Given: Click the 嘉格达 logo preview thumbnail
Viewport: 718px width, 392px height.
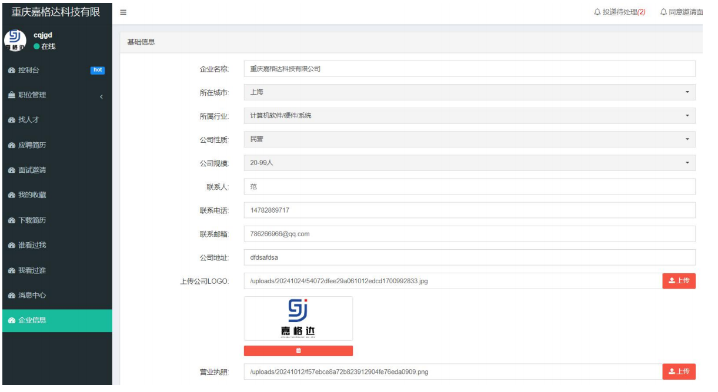Looking at the screenshot, I should point(298,319).
